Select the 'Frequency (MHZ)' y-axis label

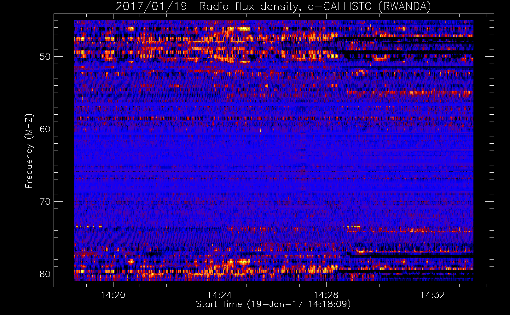pyautogui.click(x=29, y=151)
